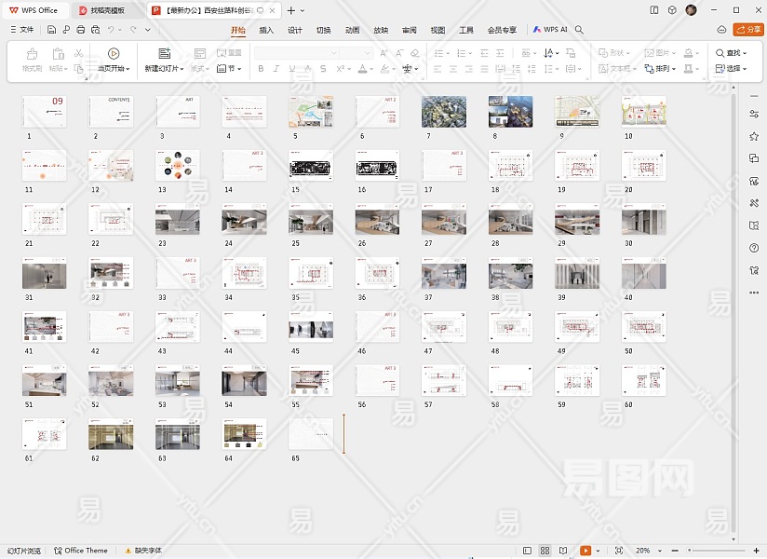Click the 查找 find icon

point(720,53)
